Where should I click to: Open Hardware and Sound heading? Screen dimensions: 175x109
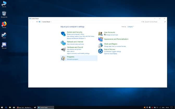tap(75, 47)
